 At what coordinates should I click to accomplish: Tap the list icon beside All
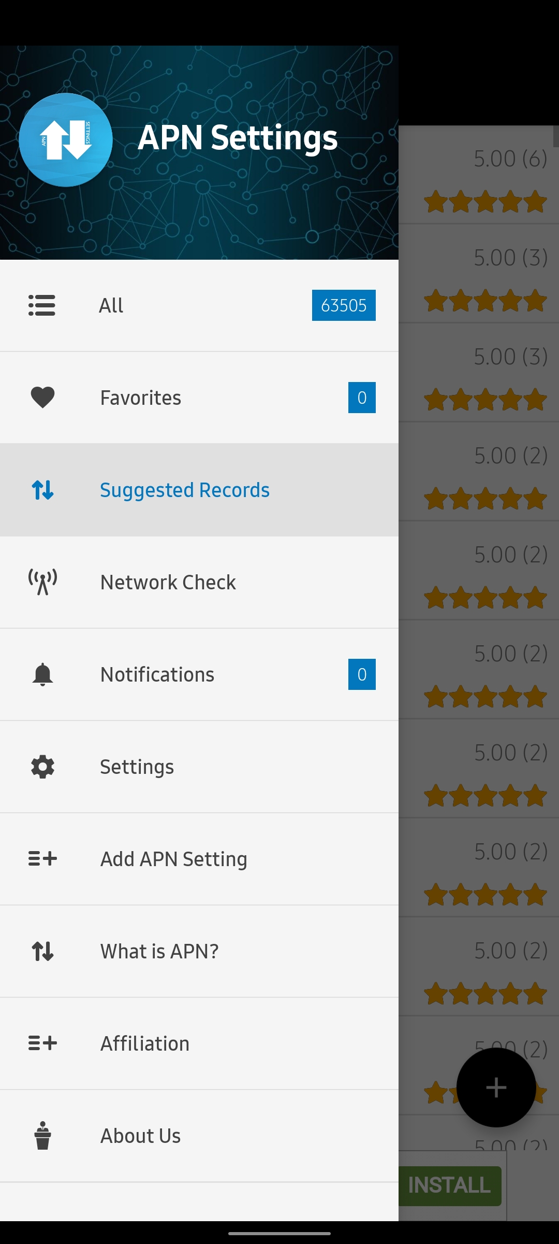[42, 305]
